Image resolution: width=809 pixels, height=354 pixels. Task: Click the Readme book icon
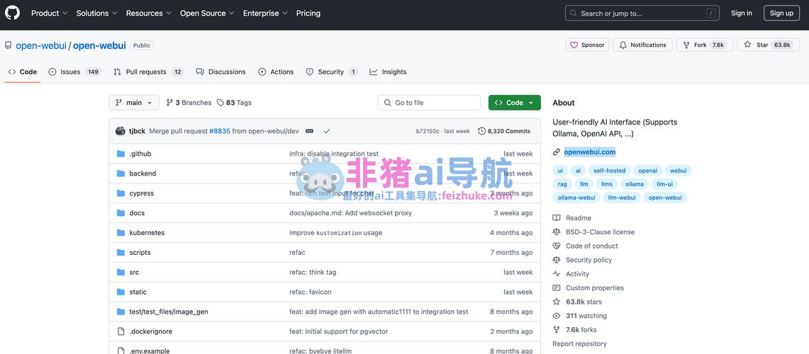[x=556, y=218]
